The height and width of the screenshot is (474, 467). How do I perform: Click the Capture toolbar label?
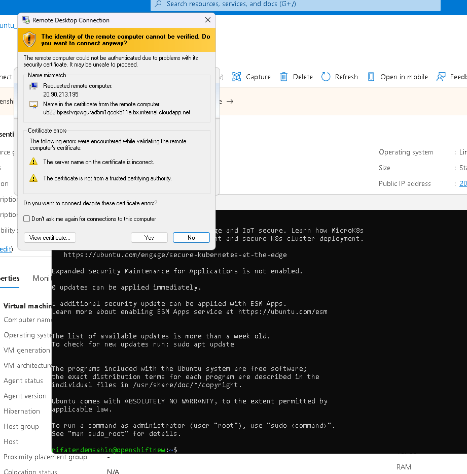258,77
